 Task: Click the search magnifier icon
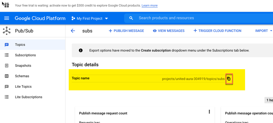click(131, 18)
